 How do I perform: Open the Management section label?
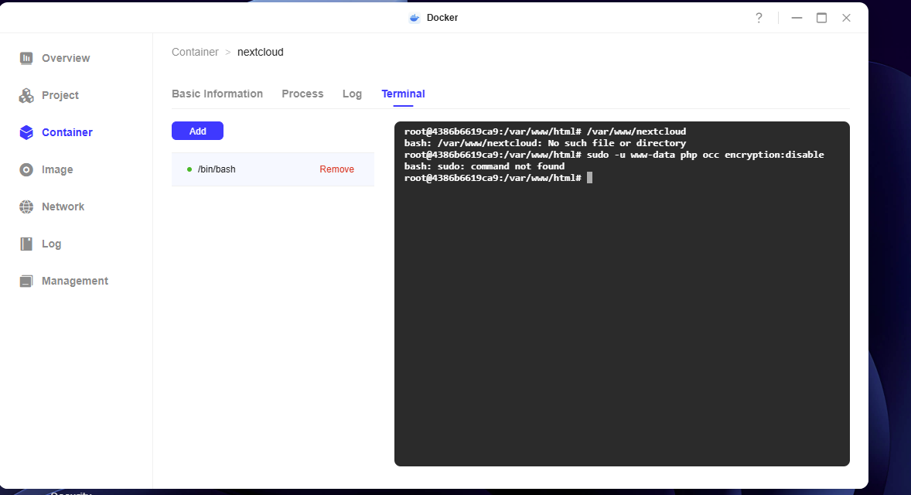tap(75, 282)
